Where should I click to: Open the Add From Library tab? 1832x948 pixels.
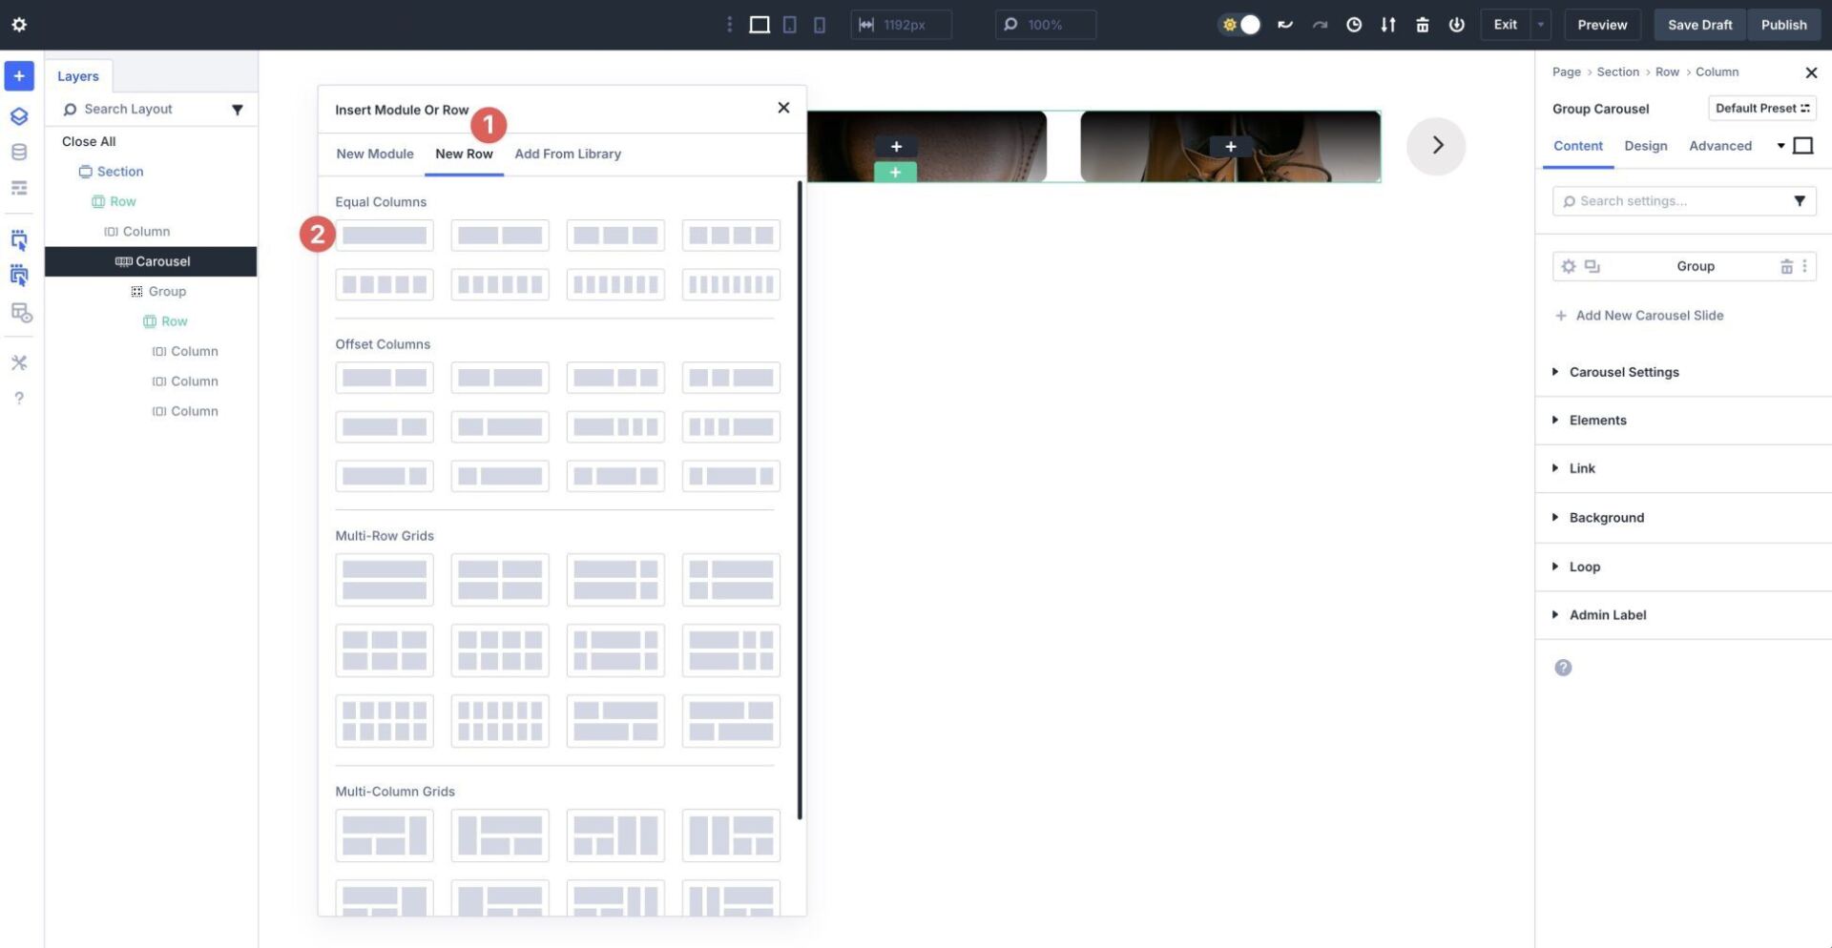[x=568, y=154]
